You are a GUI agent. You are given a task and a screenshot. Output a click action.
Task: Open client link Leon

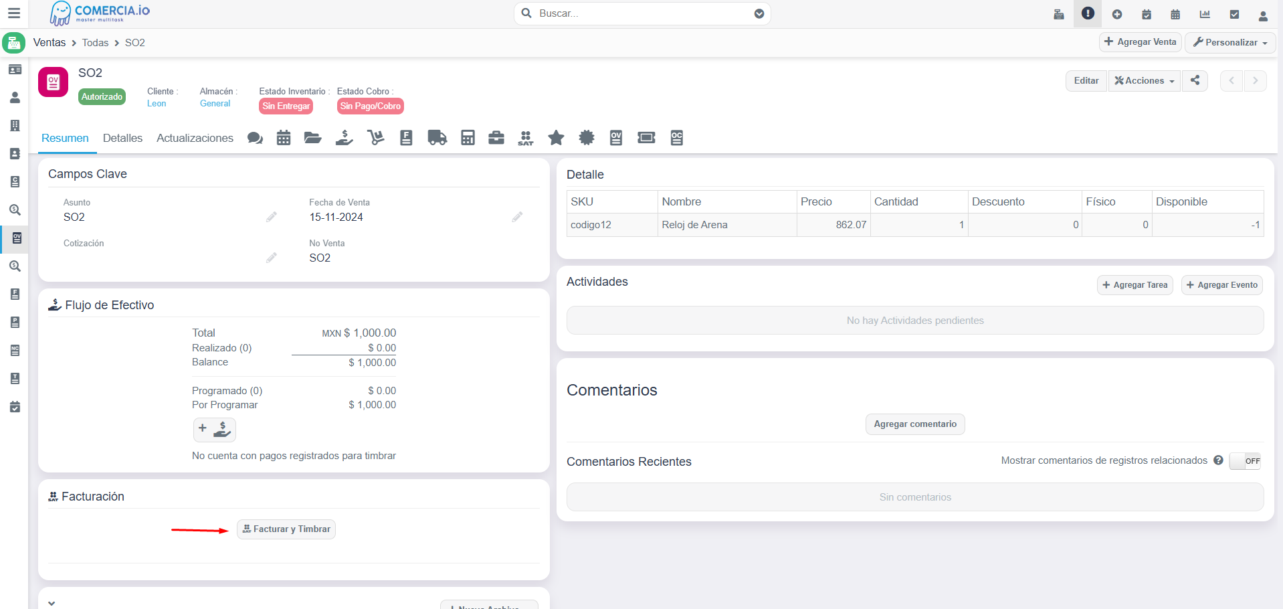coord(157,104)
